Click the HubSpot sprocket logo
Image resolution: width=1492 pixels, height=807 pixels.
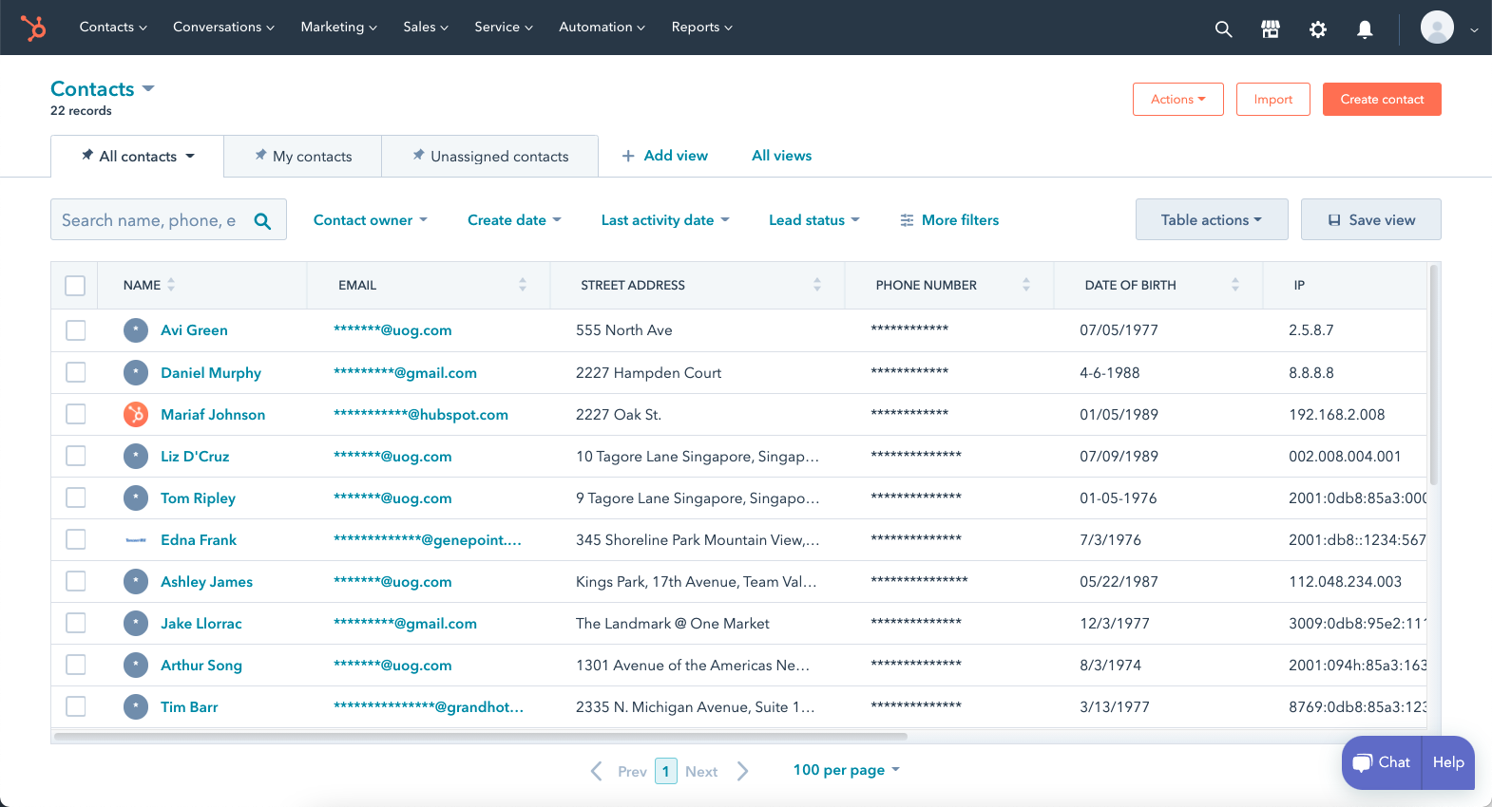tap(33, 28)
